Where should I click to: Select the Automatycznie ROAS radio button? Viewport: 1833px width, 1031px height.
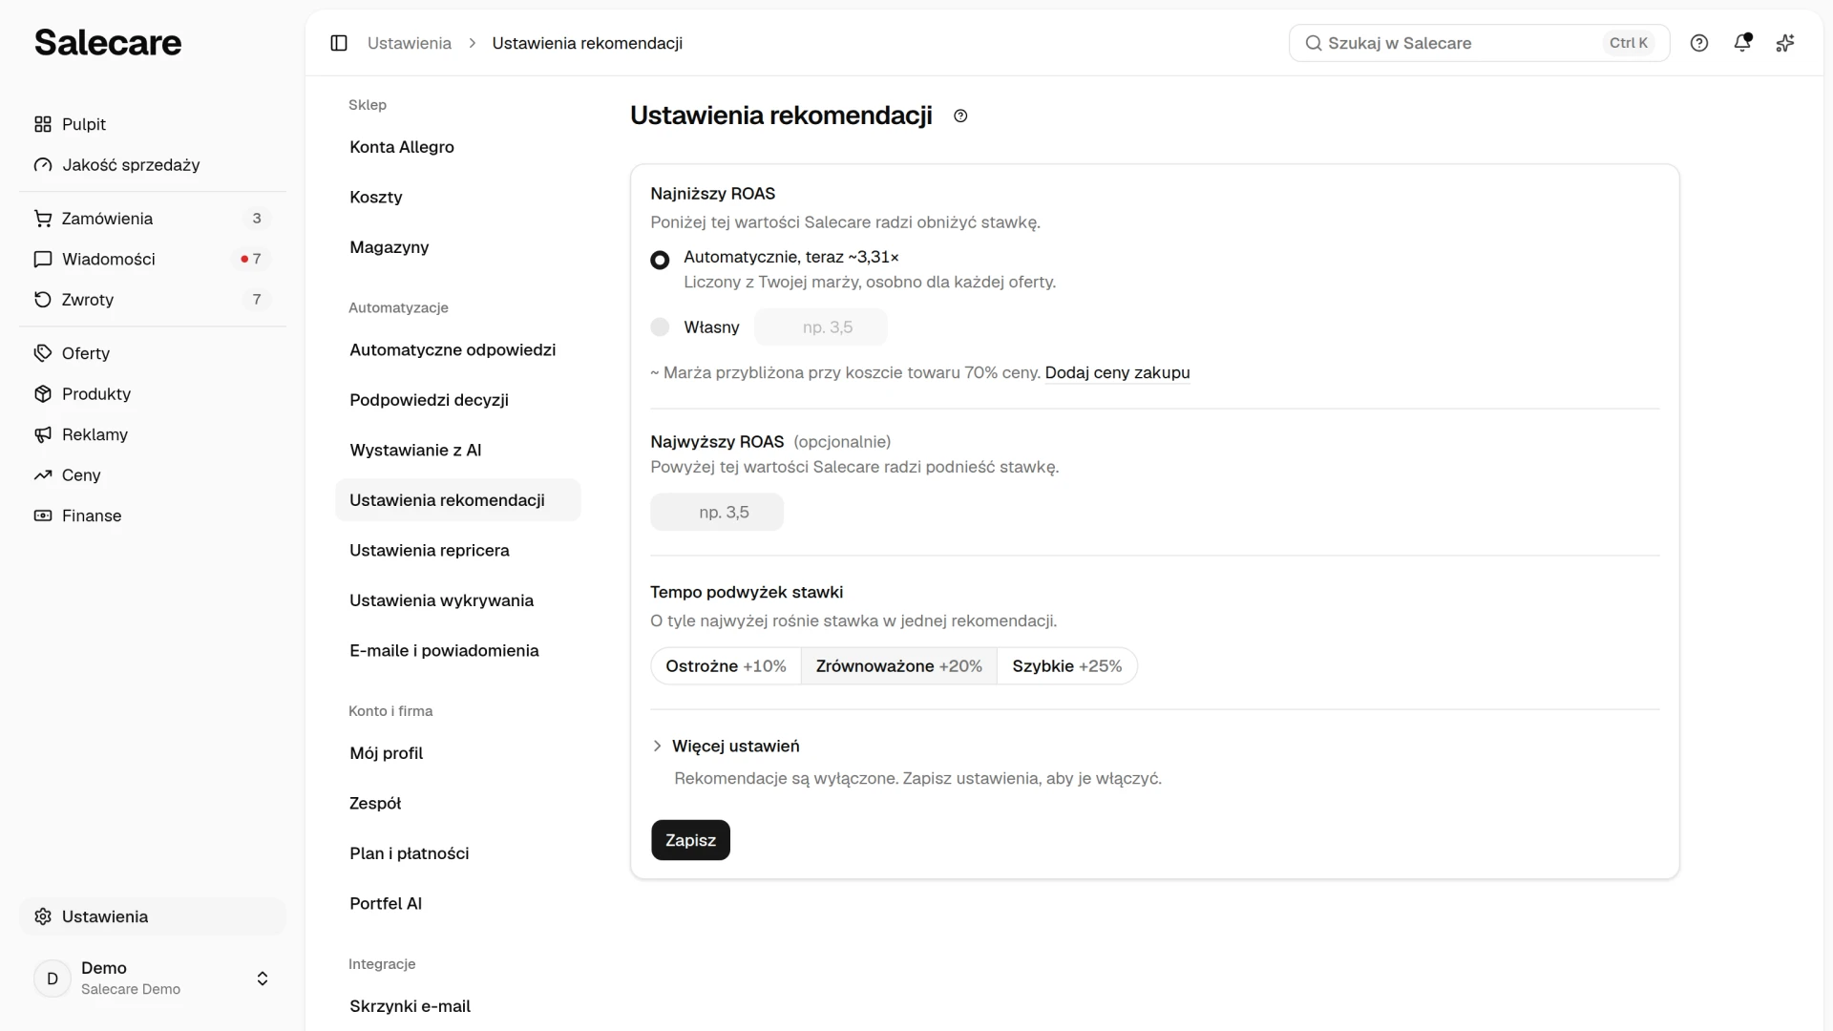point(660,260)
